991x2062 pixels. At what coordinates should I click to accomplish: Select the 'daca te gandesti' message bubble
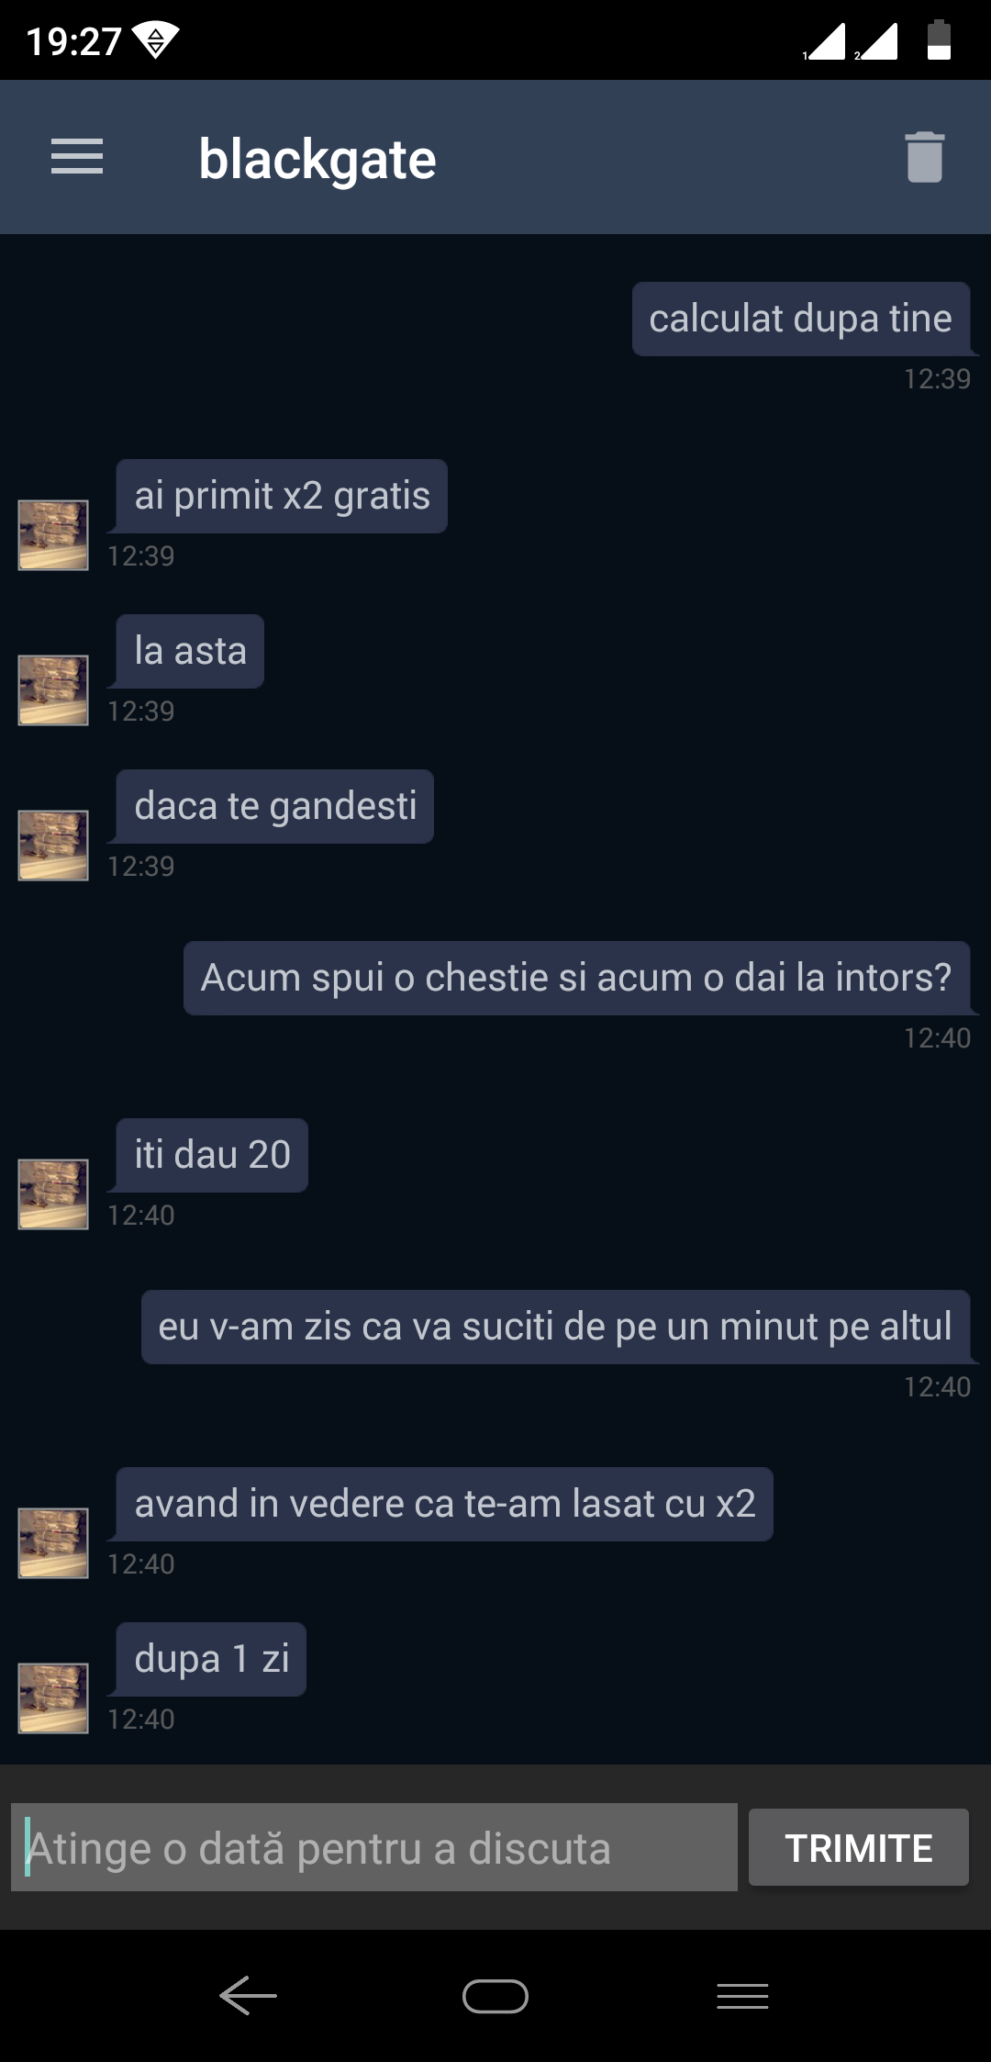tap(274, 806)
